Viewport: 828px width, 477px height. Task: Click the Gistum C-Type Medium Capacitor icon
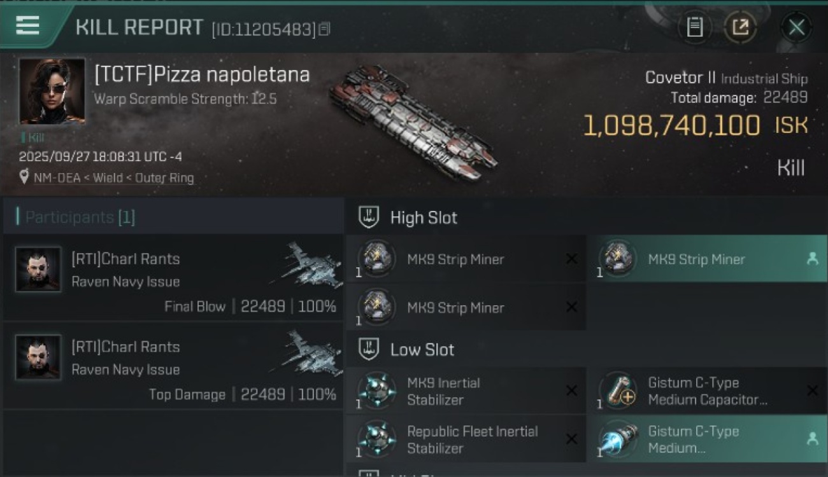pyautogui.click(x=617, y=391)
